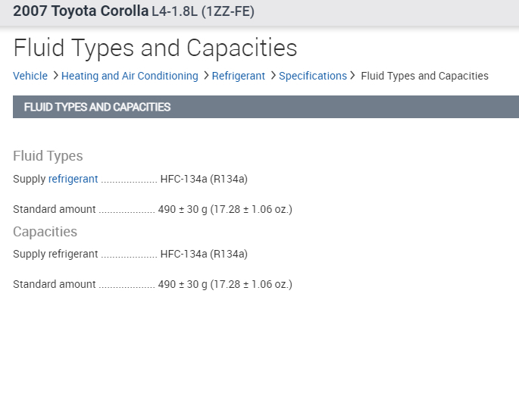519x400 pixels.
Task: Select the final Fluid Types and Capacities breadcrumb
Action: pos(424,76)
